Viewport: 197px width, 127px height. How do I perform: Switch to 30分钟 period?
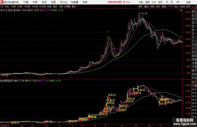tap(35, 7)
